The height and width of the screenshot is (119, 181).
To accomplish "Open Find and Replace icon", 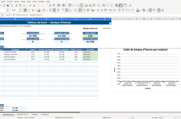I will [50, 5].
